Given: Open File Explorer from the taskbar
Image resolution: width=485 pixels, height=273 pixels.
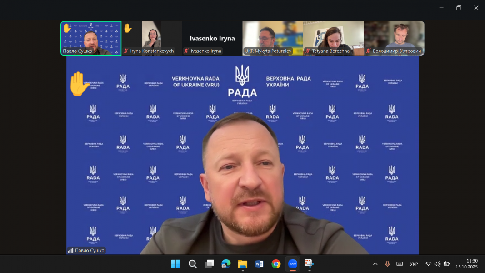Looking at the screenshot, I should click(242, 264).
